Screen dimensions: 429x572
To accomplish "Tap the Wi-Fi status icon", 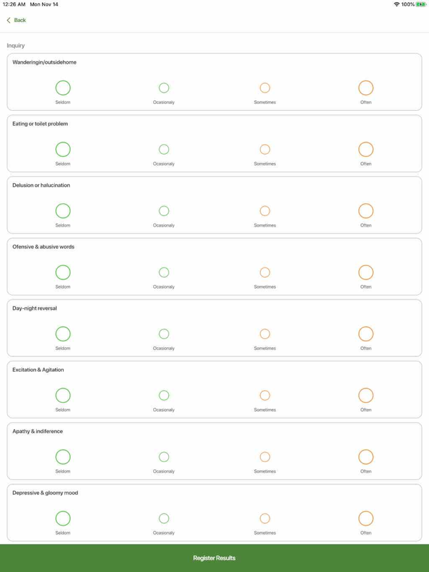I will point(397,4).
